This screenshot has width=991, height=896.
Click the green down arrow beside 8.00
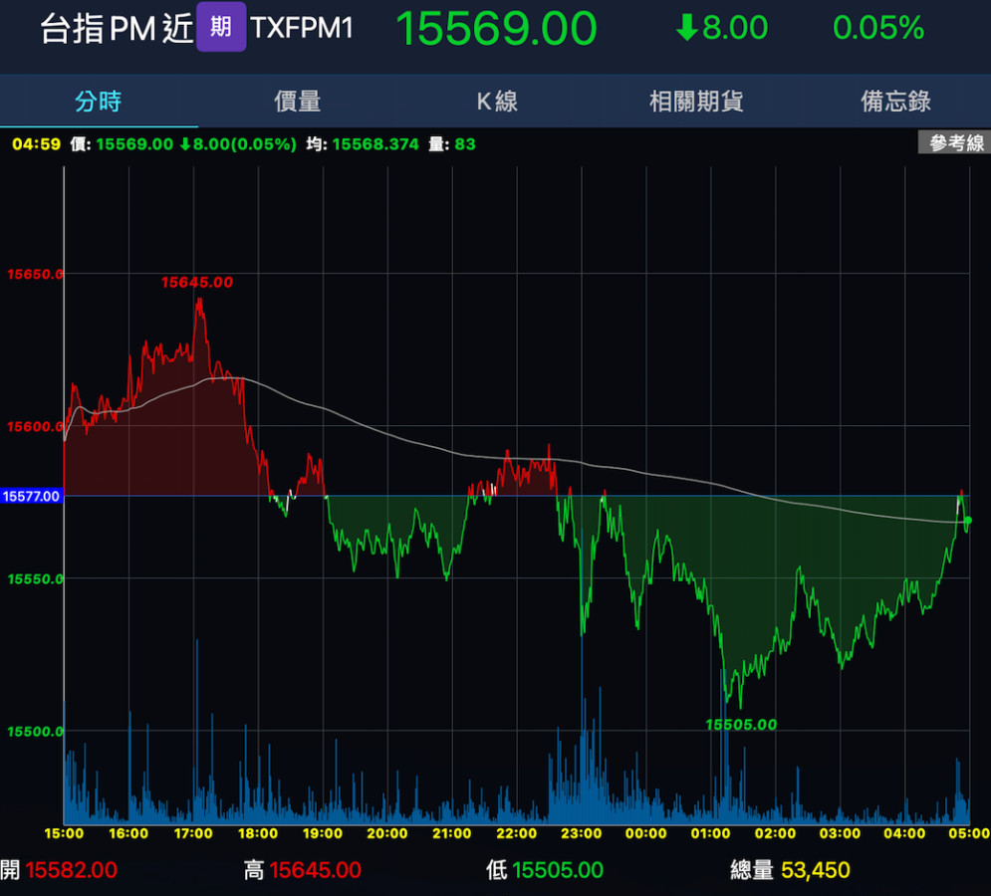coord(686,28)
